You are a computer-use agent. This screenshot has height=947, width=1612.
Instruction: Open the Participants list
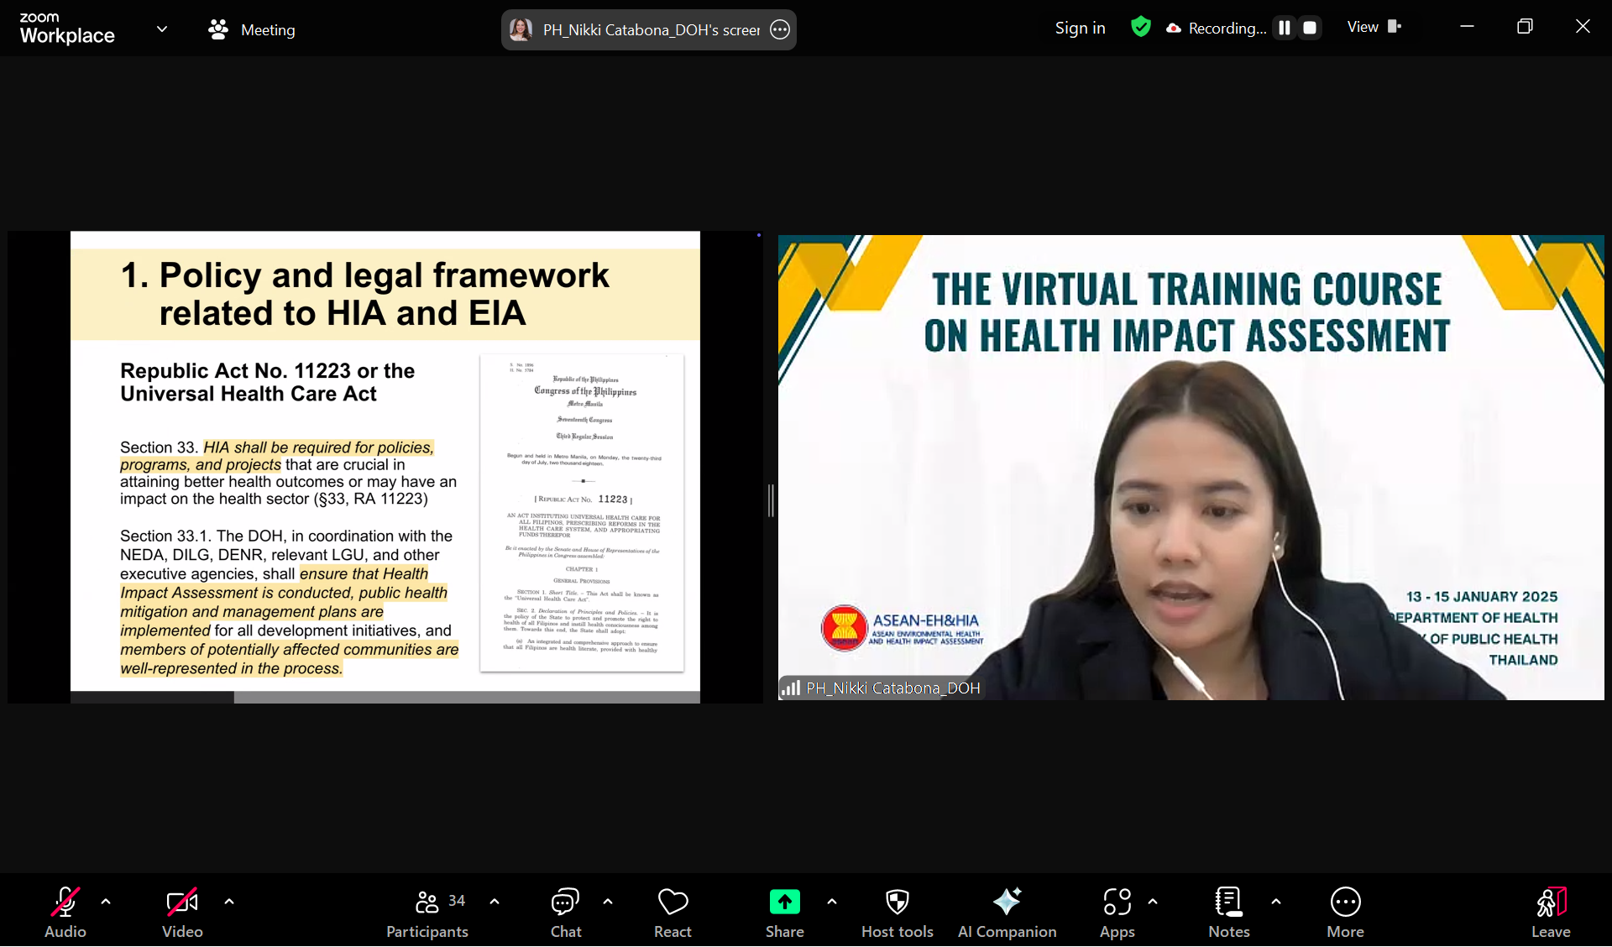coord(427,912)
